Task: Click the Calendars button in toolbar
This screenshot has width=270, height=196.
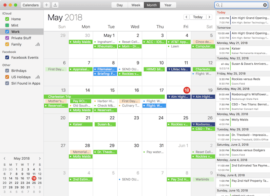Action: (30, 5)
